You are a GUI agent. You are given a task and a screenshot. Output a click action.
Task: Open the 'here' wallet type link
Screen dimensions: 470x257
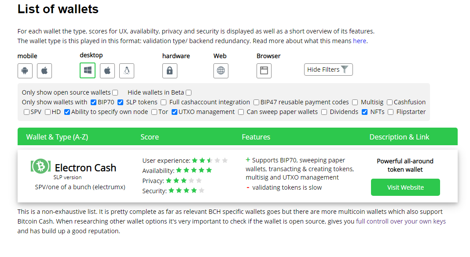pos(360,41)
